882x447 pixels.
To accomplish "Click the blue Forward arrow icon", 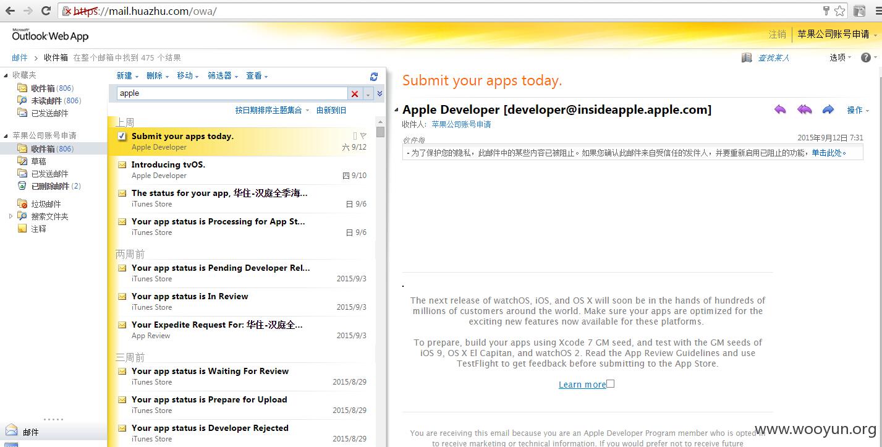I will [828, 109].
